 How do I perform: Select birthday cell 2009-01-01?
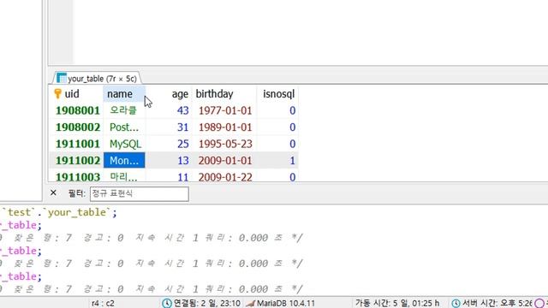224,160
